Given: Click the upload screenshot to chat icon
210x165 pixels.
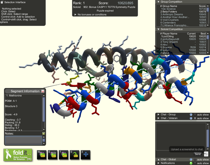Looking at the screenshot, I should (x=206, y=154).
